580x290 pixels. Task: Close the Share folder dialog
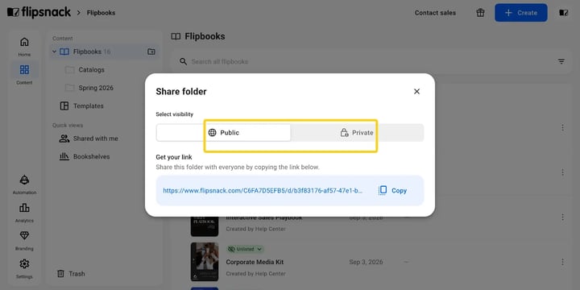(x=417, y=91)
